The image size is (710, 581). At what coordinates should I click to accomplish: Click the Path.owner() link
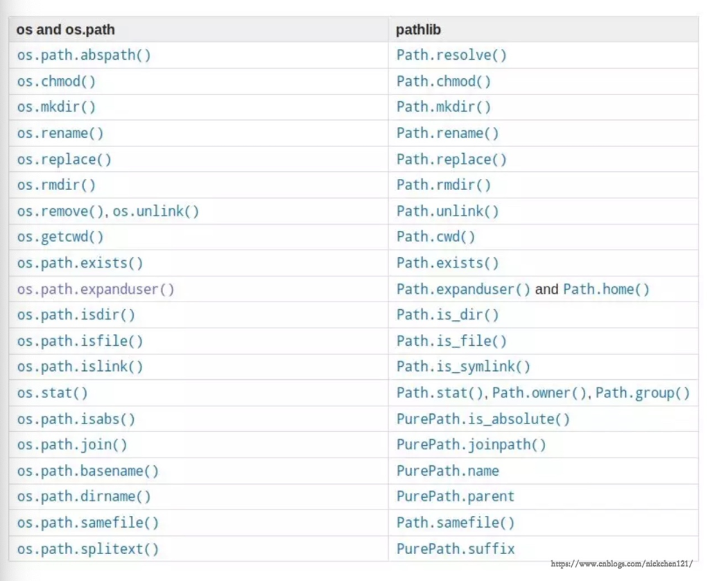(x=540, y=393)
